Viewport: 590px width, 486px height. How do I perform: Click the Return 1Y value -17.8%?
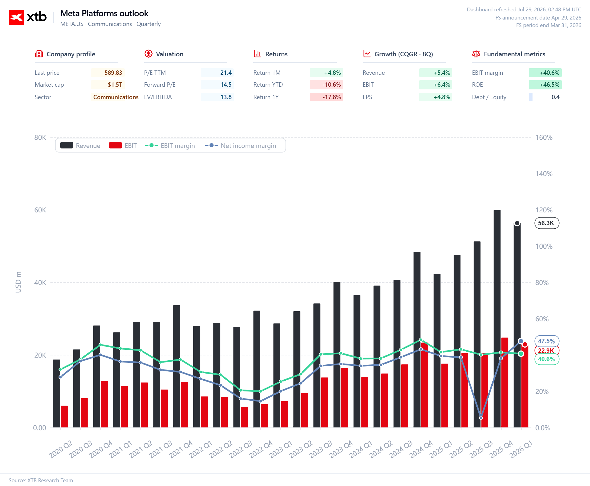[331, 97]
